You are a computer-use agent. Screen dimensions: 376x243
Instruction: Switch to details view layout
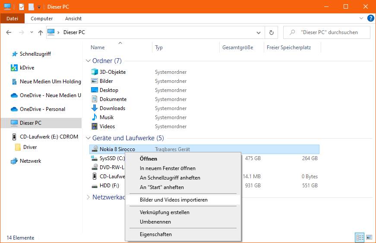[x=359, y=237]
